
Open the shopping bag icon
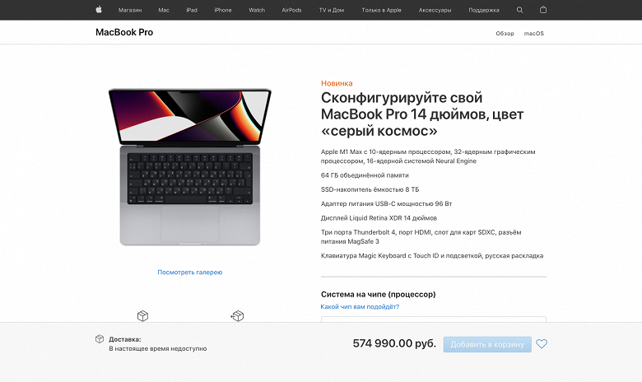(x=543, y=10)
